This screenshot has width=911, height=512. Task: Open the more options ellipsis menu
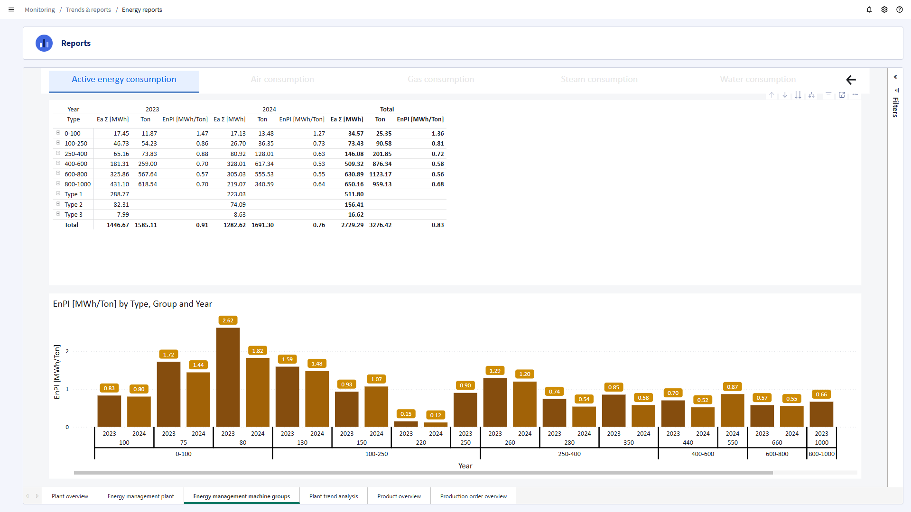[x=855, y=95]
